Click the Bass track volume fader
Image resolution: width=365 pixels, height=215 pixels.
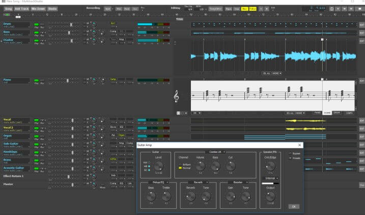coord(69,33)
